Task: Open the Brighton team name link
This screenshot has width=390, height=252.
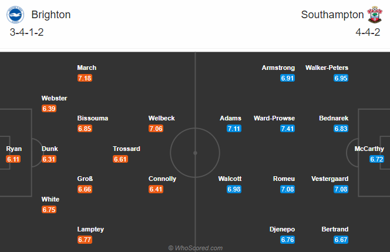Action: [x=51, y=15]
